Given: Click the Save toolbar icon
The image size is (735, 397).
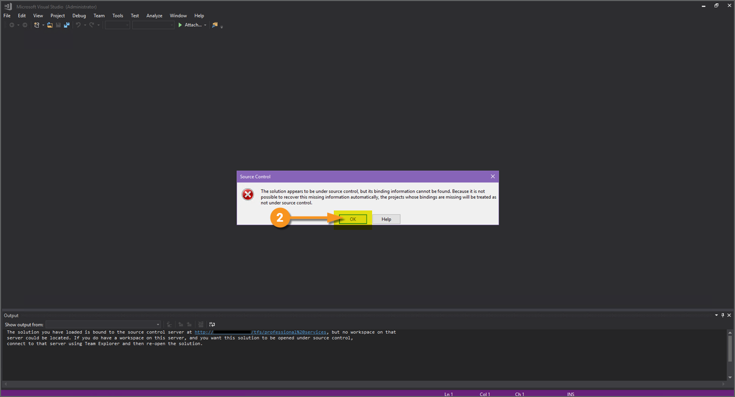Looking at the screenshot, I should click(58, 25).
